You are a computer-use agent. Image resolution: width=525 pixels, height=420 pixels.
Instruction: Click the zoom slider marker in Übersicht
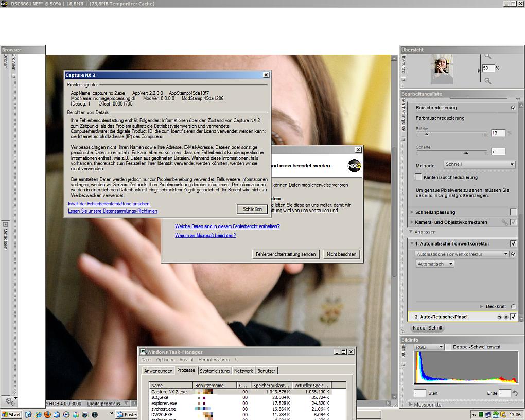pos(479,71)
